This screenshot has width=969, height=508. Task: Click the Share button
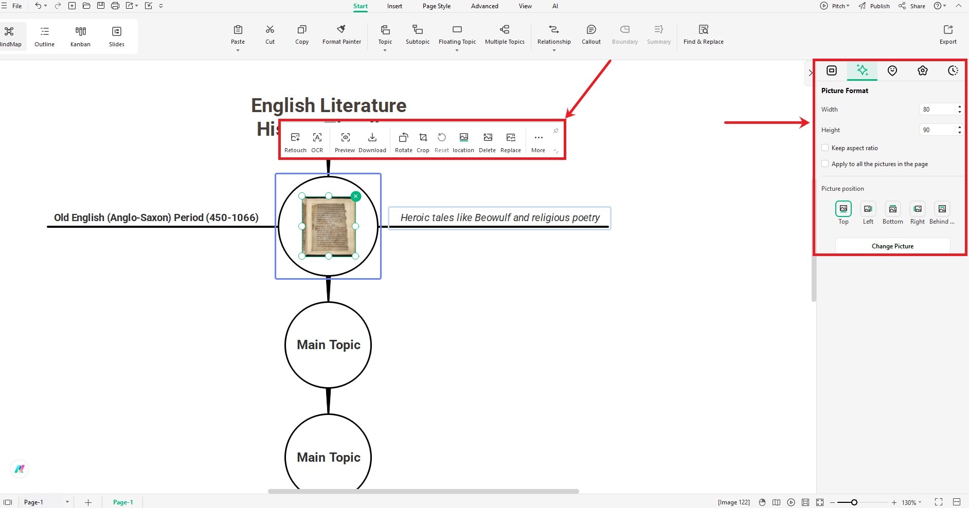(912, 6)
